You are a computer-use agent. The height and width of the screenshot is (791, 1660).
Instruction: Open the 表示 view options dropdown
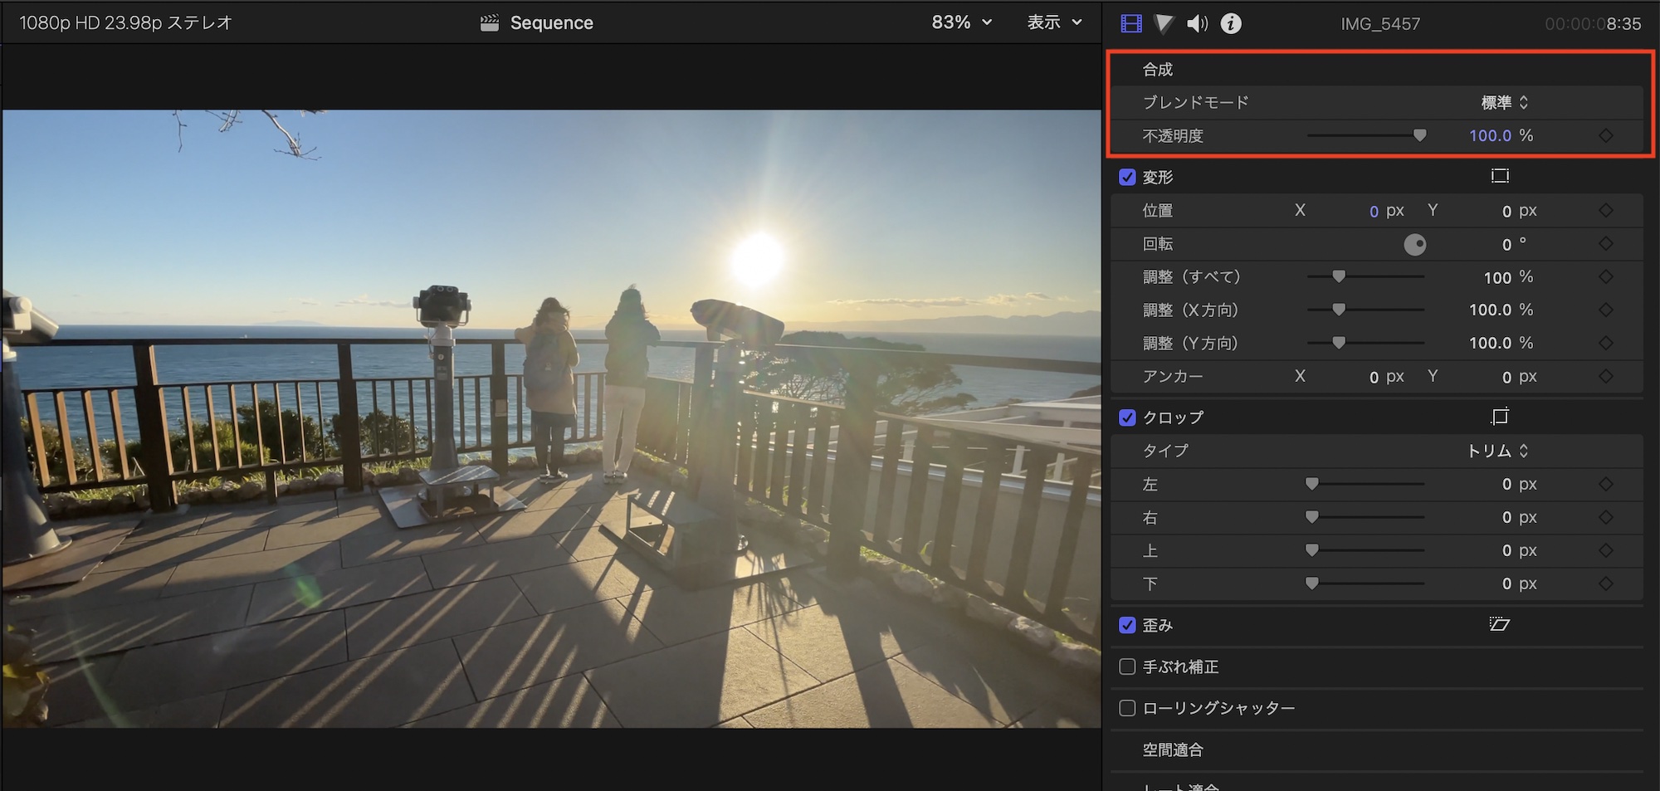click(x=1055, y=22)
